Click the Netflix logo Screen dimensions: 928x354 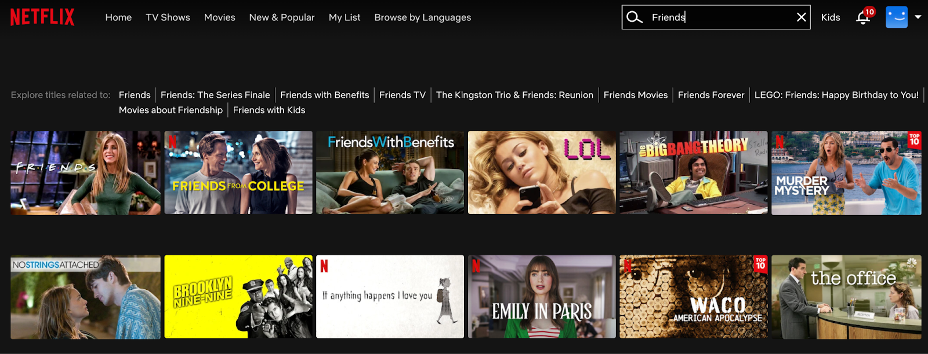click(x=42, y=17)
